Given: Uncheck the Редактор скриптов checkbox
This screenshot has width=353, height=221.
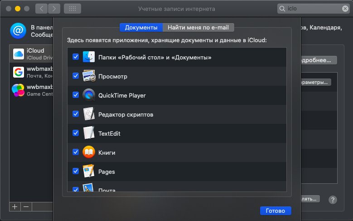Looking at the screenshot, I should (x=76, y=114).
